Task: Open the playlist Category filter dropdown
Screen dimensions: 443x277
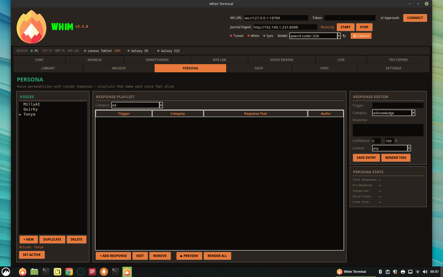Action: (161, 105)
